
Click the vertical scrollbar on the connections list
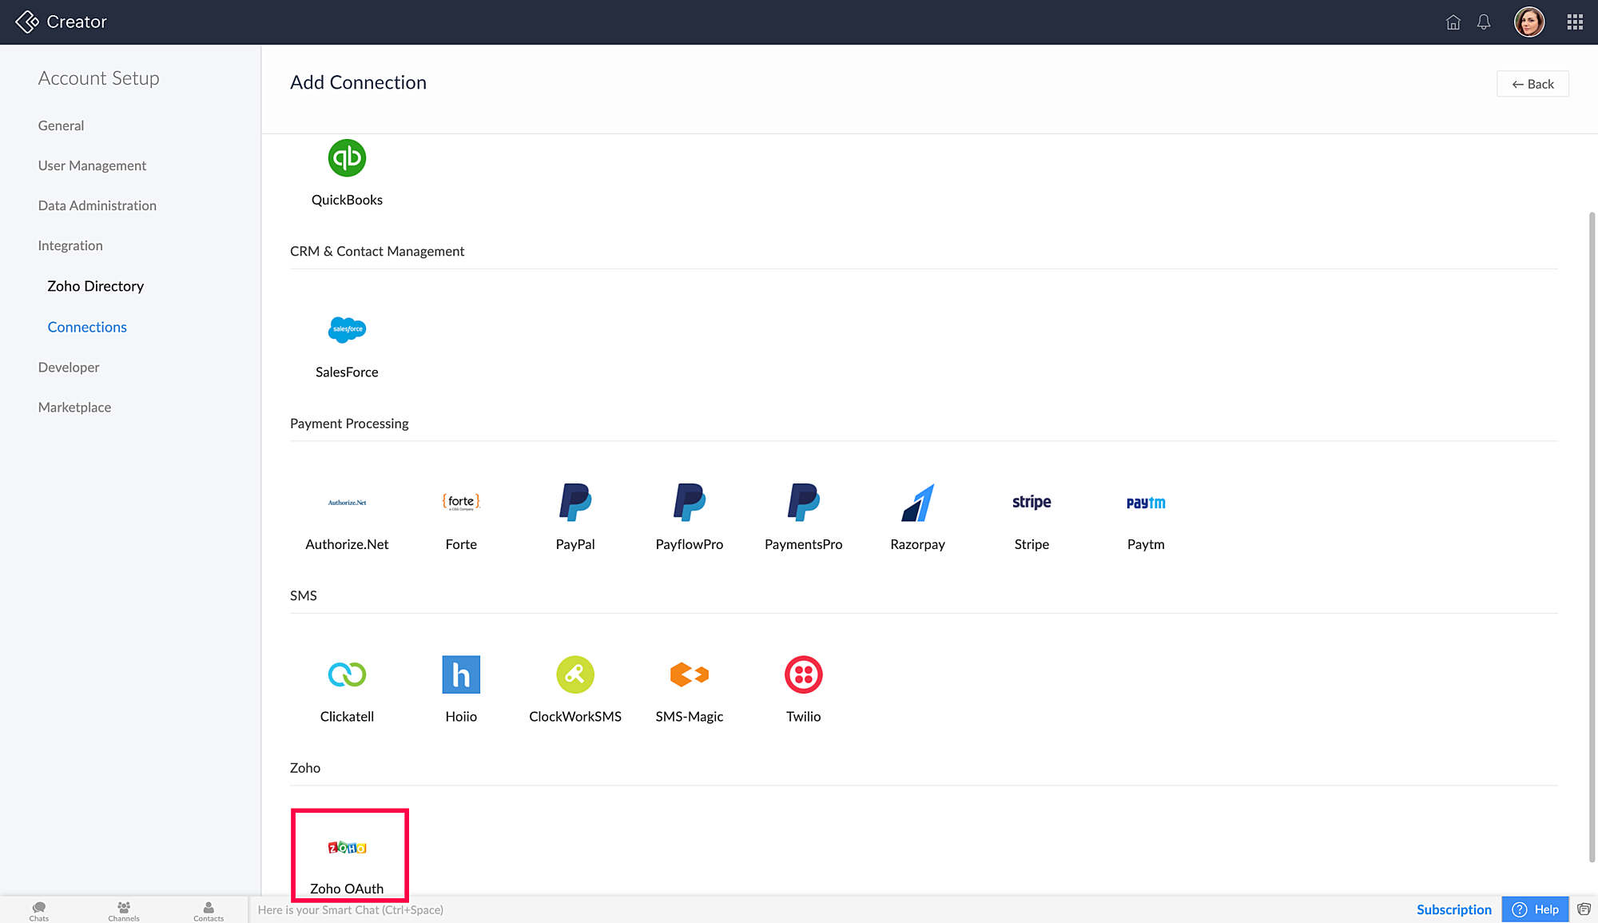[1592, 537]
